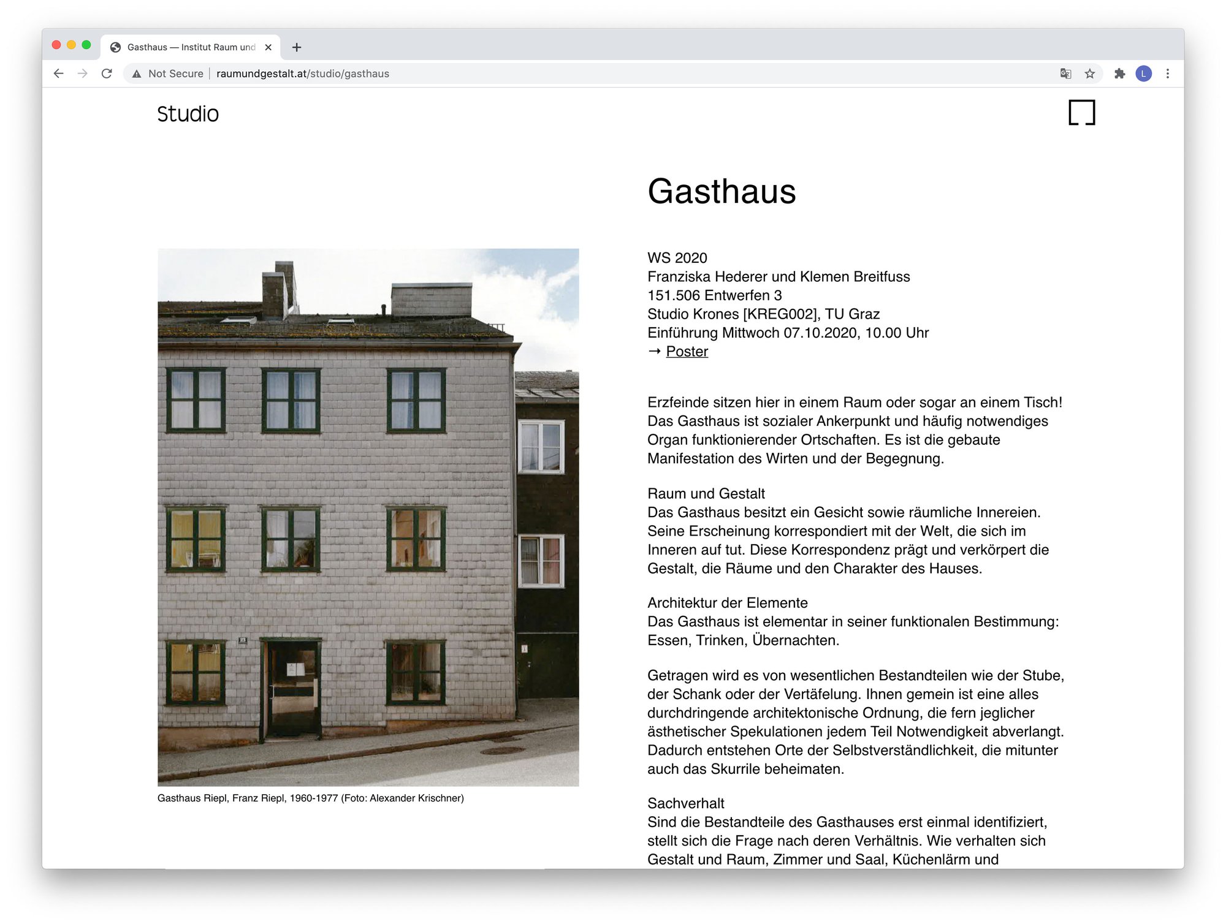1226x924 pixels.
Task: Click the browser forward arrow
Action: coord(83,74)
